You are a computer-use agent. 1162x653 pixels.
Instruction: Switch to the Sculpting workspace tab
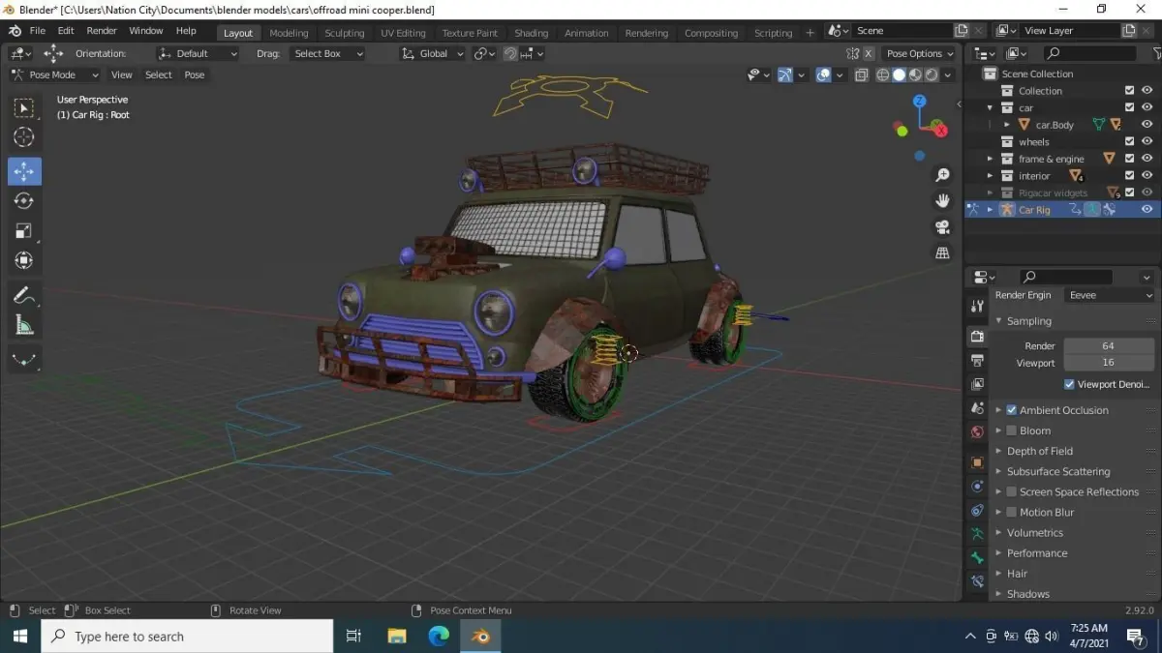pyautogui.click(x=344, y=33)
